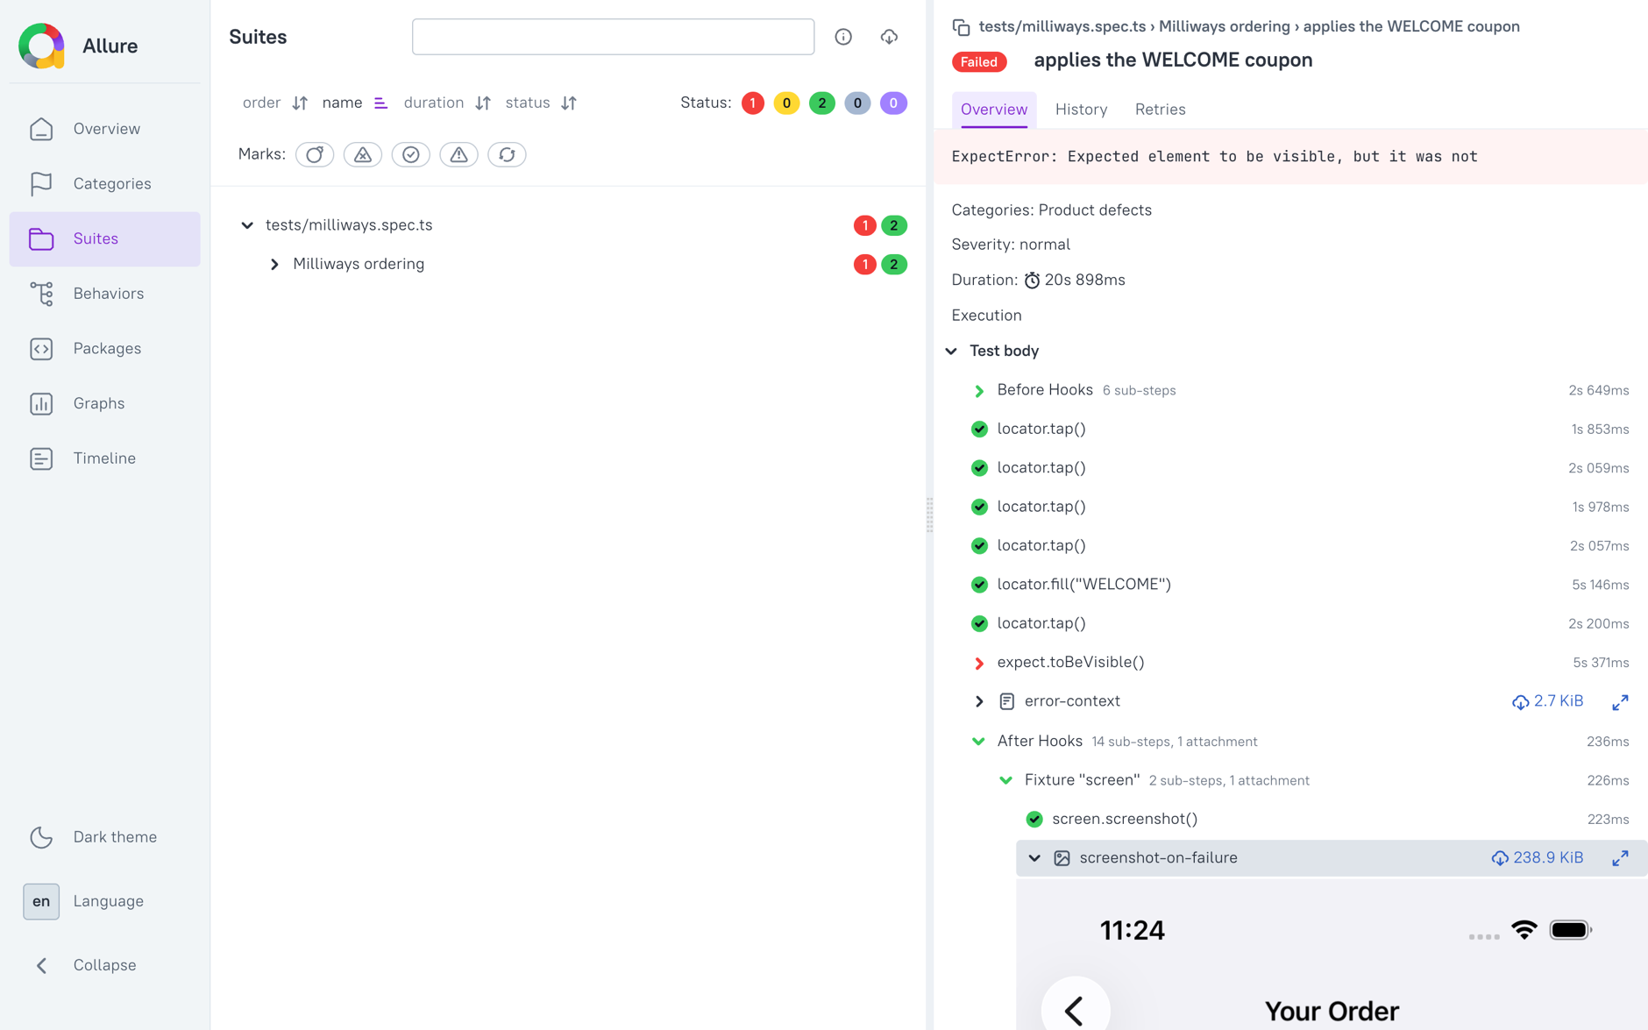
Task: Download the suites CSV via cloud icon
Action: point(889,37)
